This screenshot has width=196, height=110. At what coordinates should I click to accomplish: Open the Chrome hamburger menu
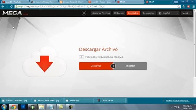pyautogui.click(x=194, y=6)
